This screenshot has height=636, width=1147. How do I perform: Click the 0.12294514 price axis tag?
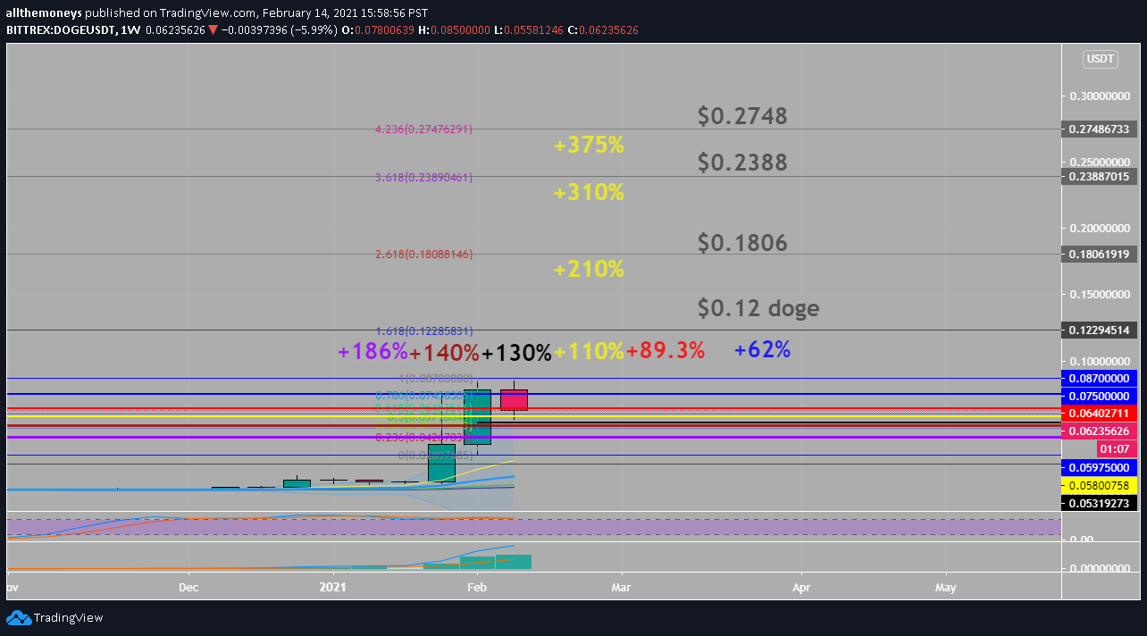1099,331
